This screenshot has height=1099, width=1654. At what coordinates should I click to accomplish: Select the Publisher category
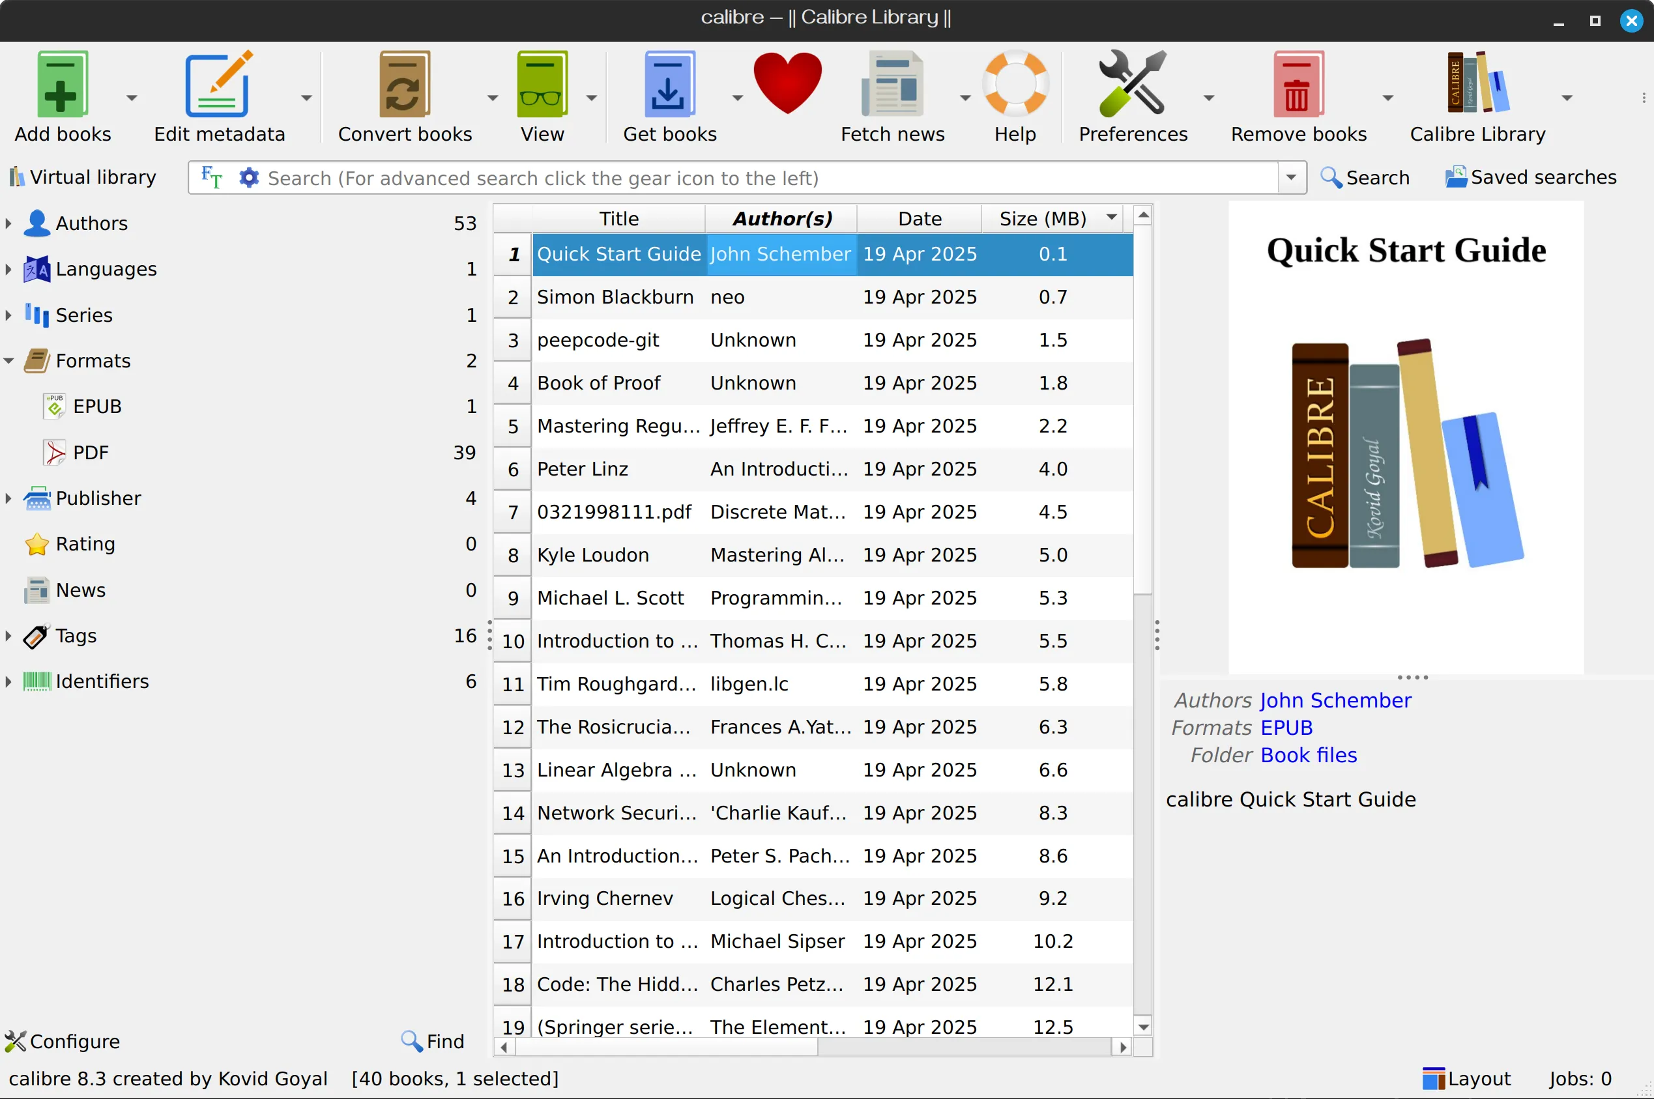[98, 498]
